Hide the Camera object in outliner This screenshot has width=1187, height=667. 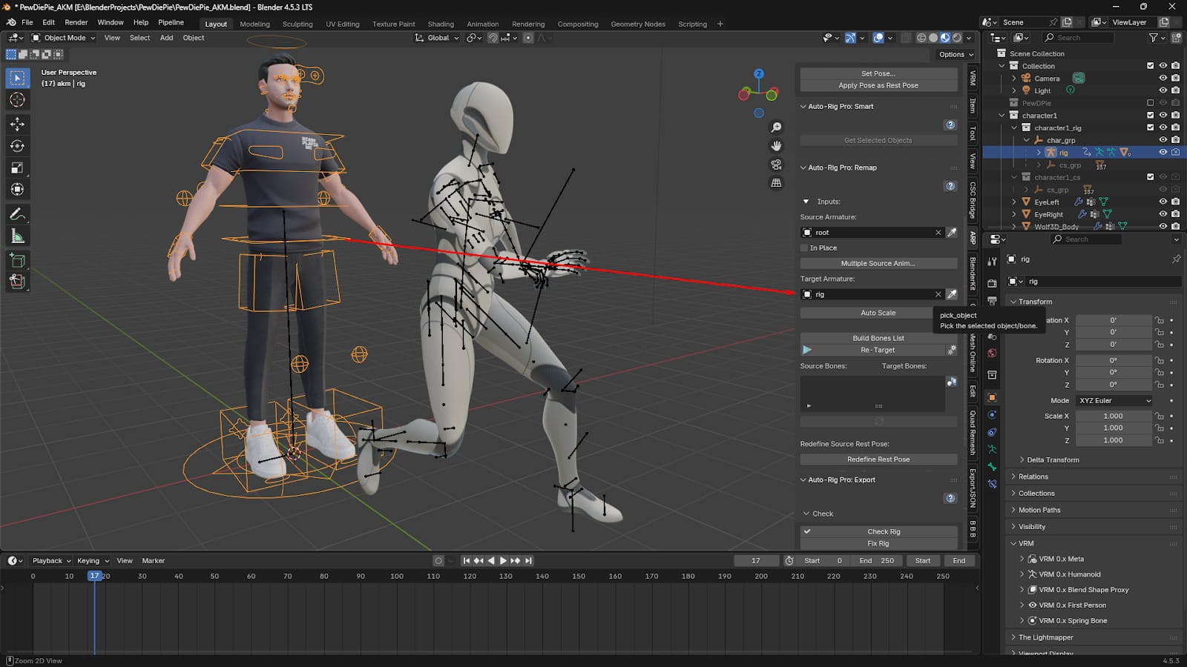pos(1163,79)
